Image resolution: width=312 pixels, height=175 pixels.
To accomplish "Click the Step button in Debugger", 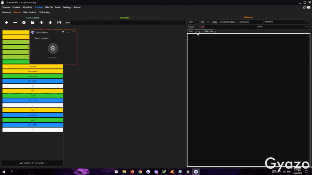I will click(x=208, y=22).
